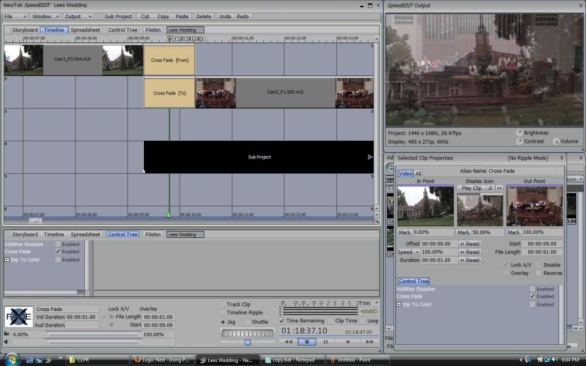This screenshot has height=366, width=586.
Task: Click the stop button in transport controls
Action: pos(307,342)
